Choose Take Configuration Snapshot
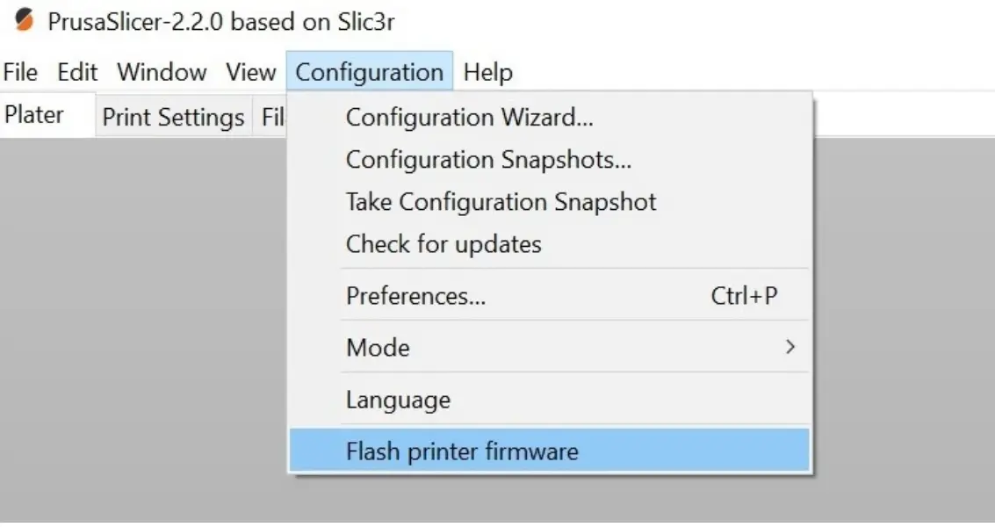The image size is (995, 527). click(501, 202)
